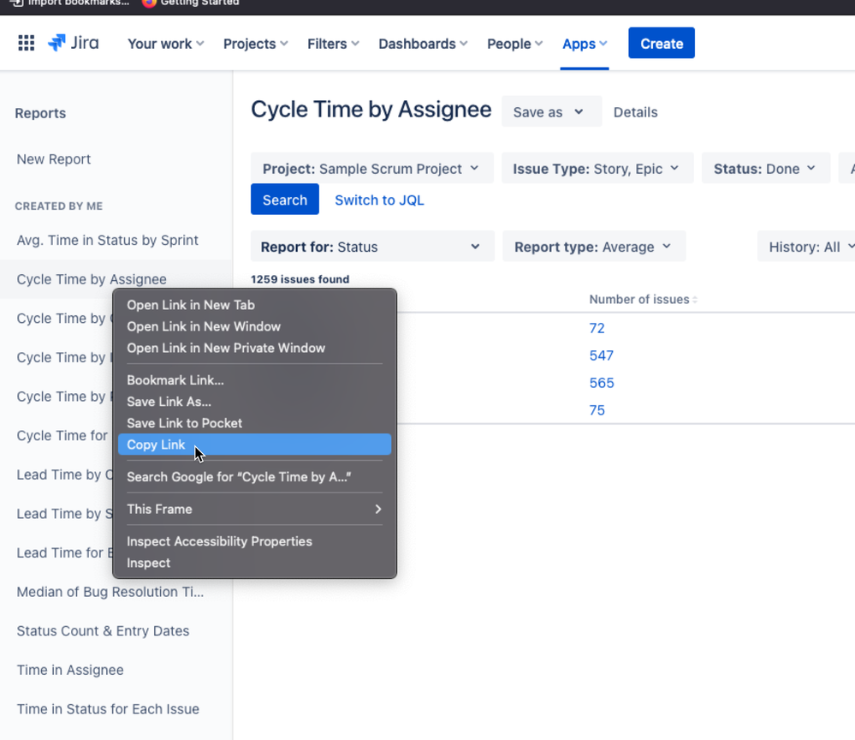Choose Search Google for "Cycle Time by A..."
The height and width of the screenshot is (740, 855).
[x=254, y=476]
